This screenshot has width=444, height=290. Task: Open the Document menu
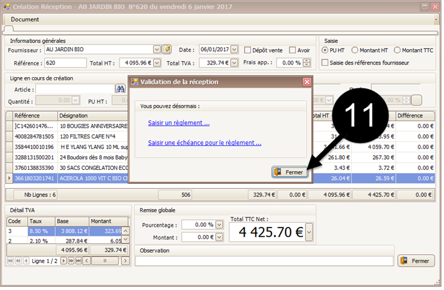pos(25,20)
